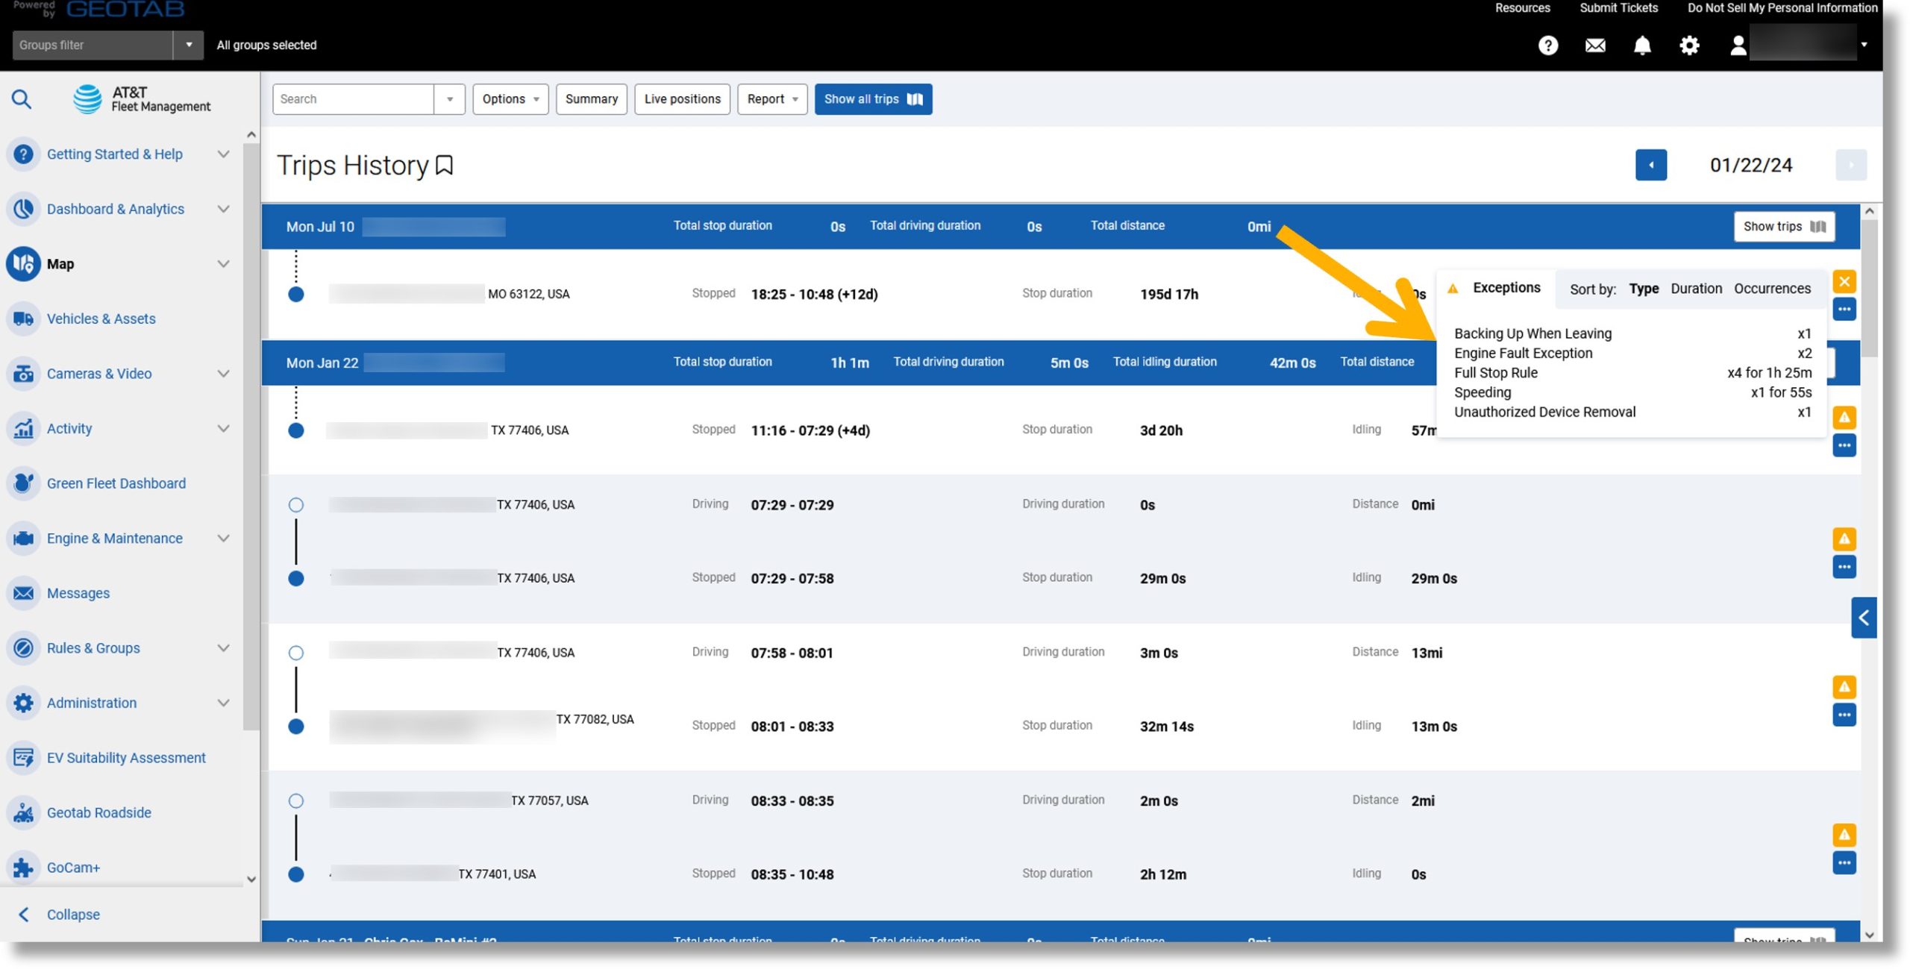The image size is (1910, 969).
Task: Sort exceptions by Occurrences
Action: coord(1772,289)
